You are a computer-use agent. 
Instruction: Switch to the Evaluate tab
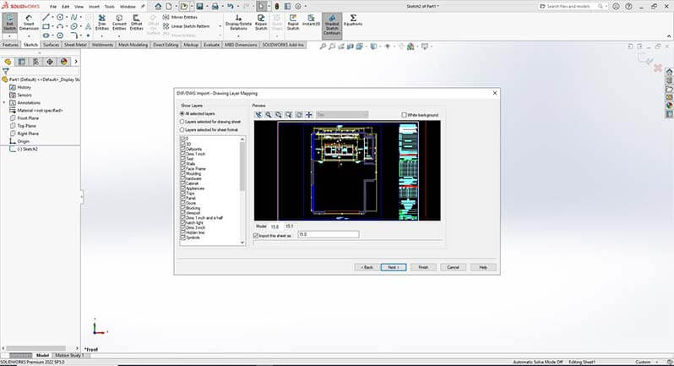tap(211, 45)
